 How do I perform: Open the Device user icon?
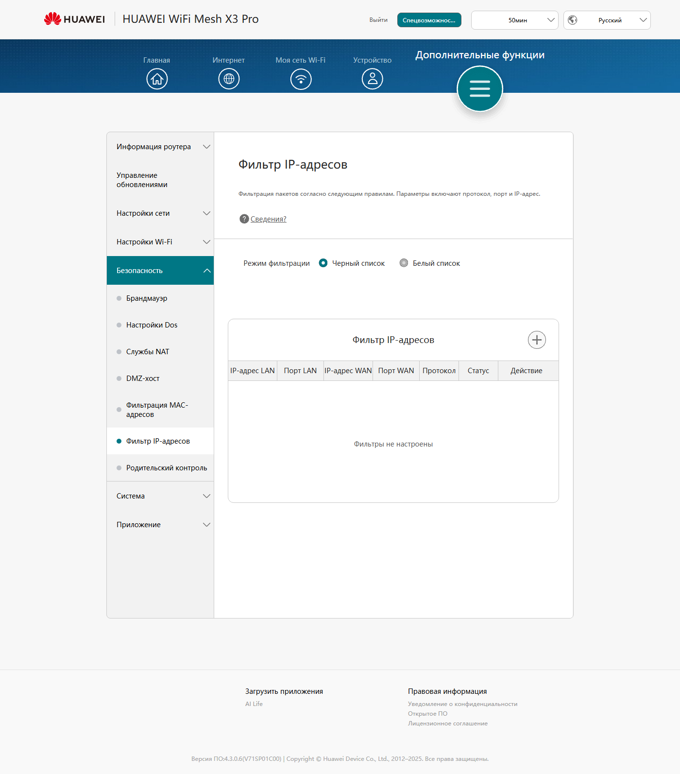(373, 79)
